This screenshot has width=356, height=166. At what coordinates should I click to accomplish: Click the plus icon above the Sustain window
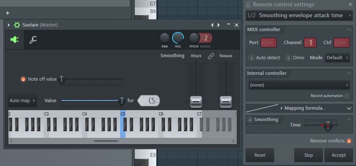point(8,13)
